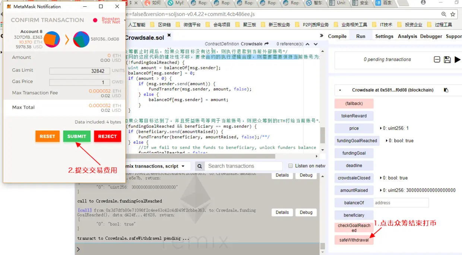
Task: Expand the fundingGoalReached bool result
Action: point(386,141)
